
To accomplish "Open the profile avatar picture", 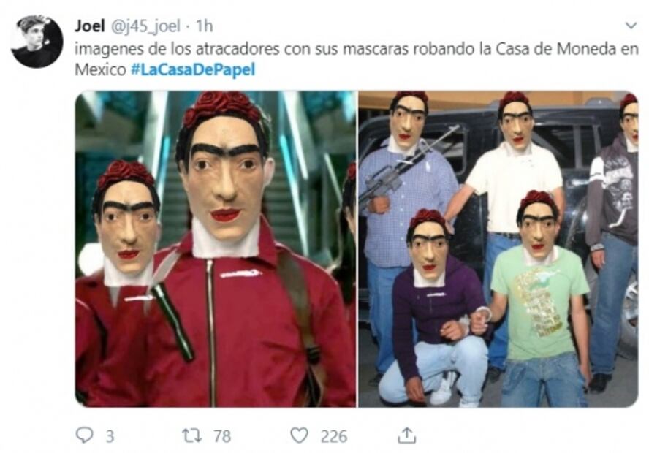I will pyautogui.click(x=37, y=42).
